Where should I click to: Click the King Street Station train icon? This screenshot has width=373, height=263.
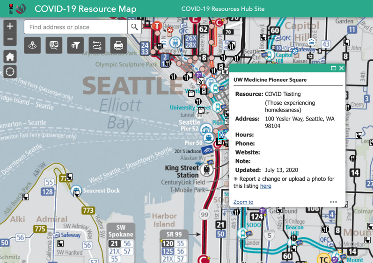[x=206, y=170]
